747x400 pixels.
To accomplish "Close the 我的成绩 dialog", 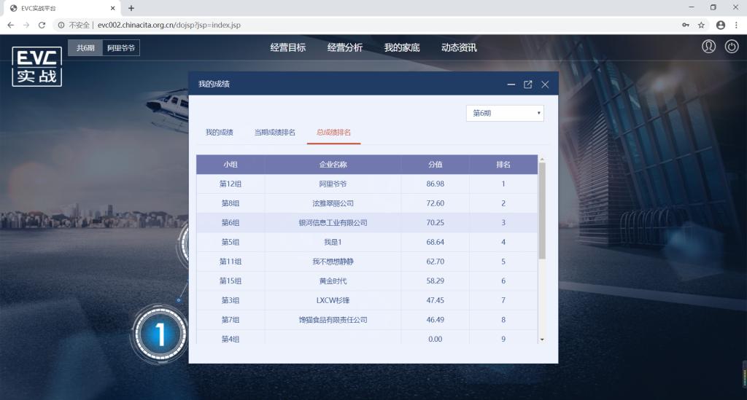I will 545,85.
